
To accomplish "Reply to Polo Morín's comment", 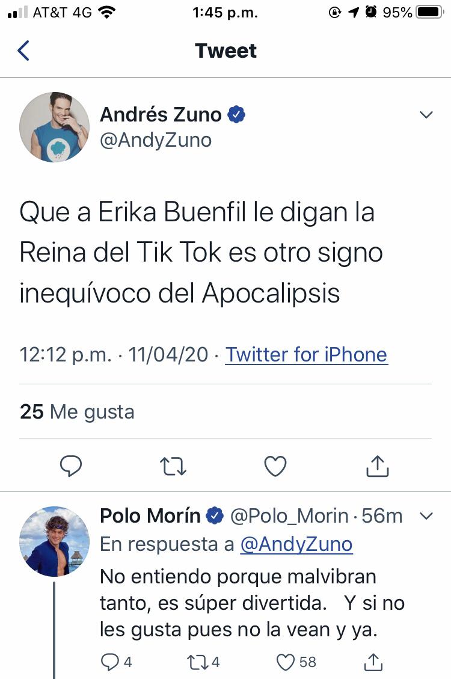I will 110,662.
